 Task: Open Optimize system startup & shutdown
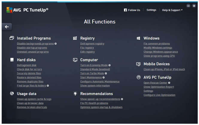tap(101, 107)
